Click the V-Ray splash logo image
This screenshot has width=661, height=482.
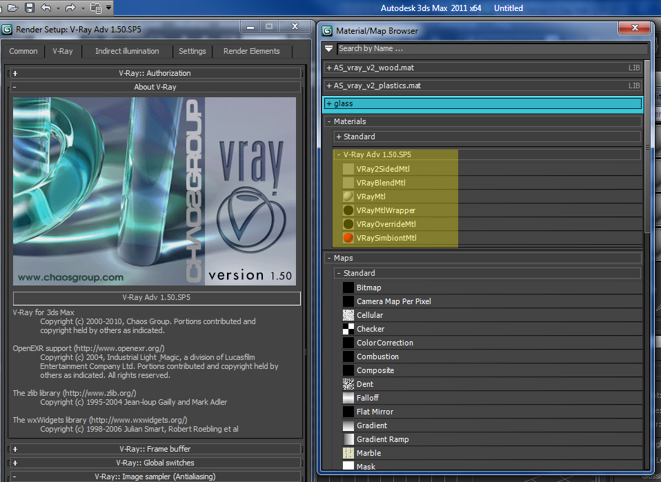click(x=155, y=191)
